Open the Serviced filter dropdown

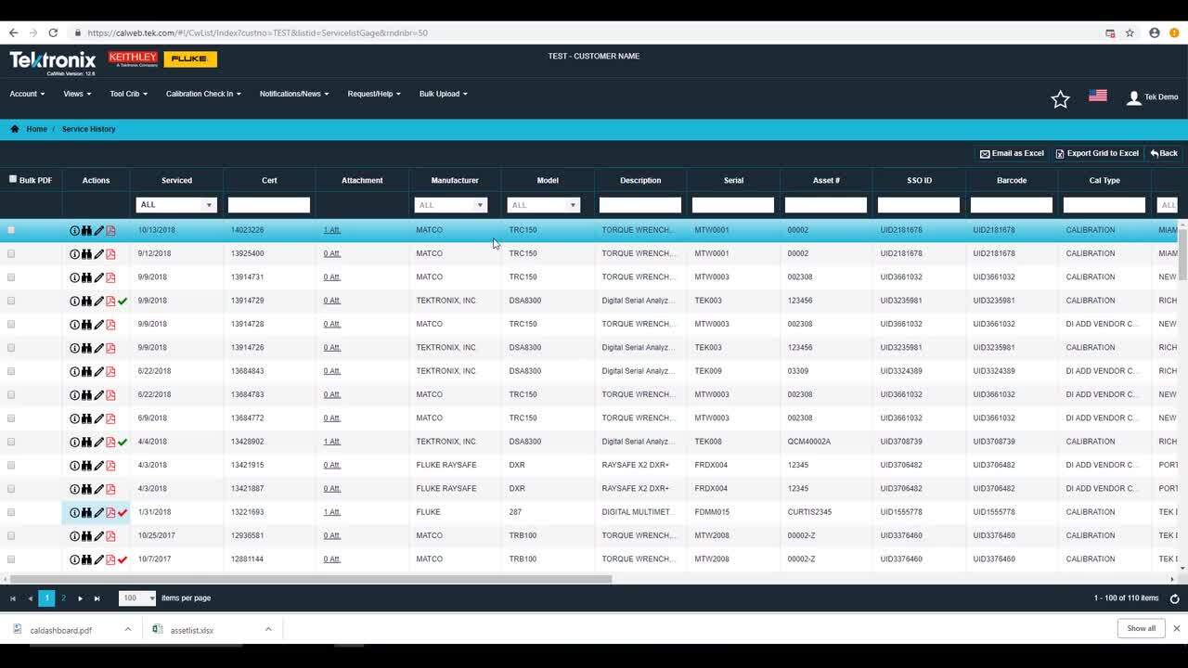(209, 205)
